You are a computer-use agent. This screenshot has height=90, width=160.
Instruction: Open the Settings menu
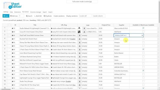pyautogui.click(x=6, y=12)
